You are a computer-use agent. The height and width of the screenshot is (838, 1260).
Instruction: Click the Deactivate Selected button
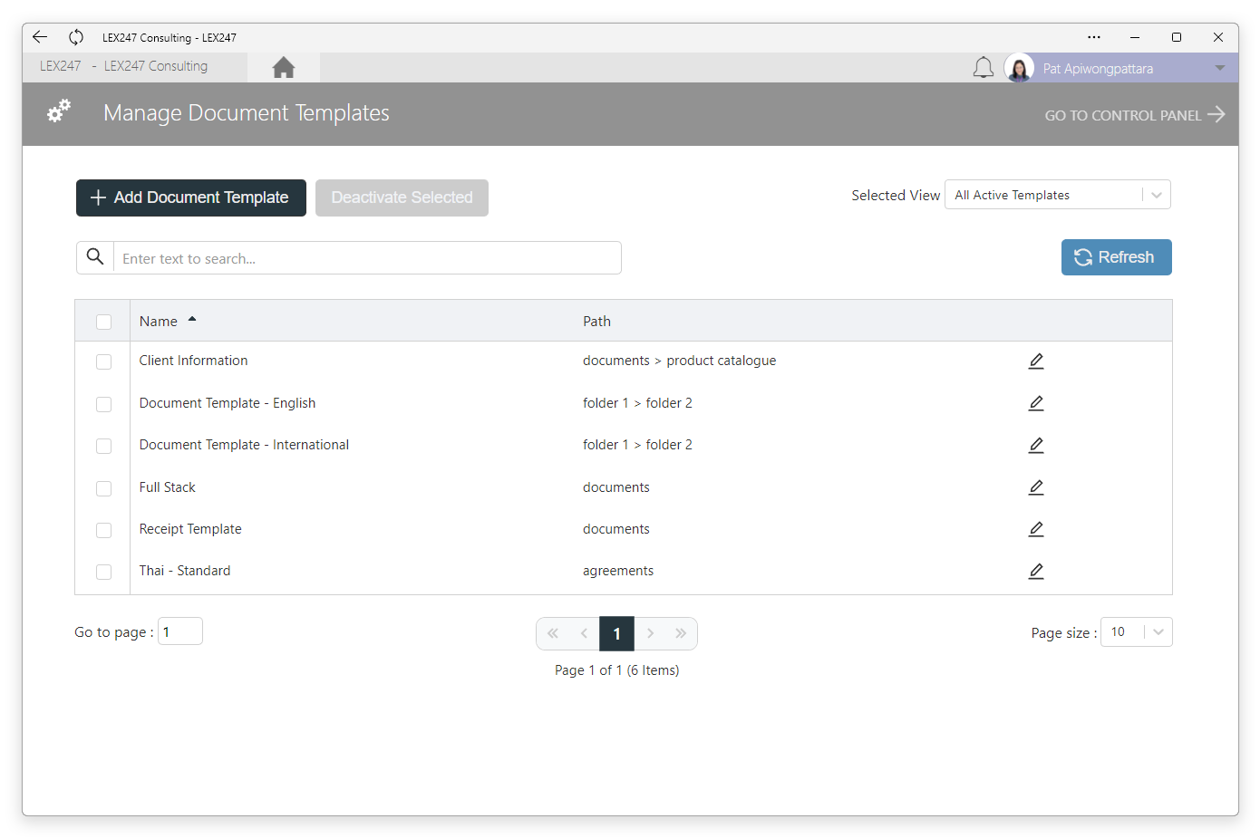402,197
